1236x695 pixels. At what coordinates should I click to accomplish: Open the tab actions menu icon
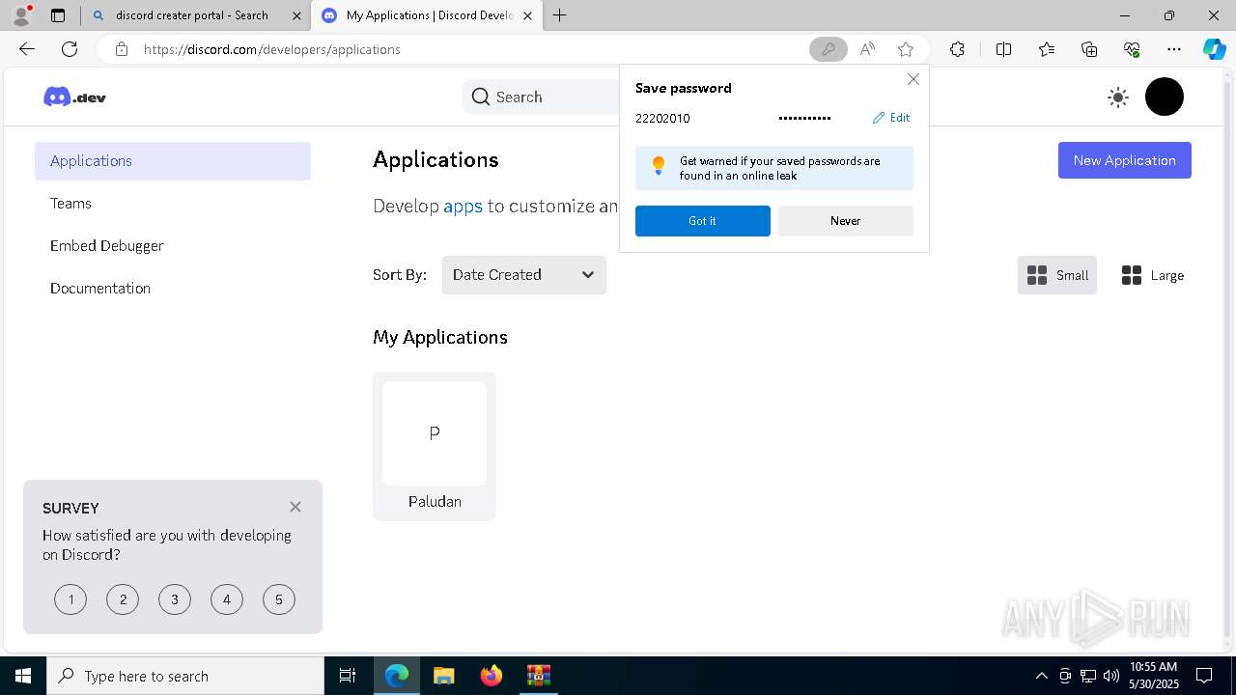tap(58, 15)
